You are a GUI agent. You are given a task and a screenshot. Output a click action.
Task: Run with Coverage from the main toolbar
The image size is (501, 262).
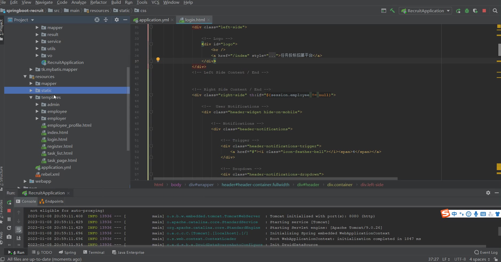pos(475,11)
